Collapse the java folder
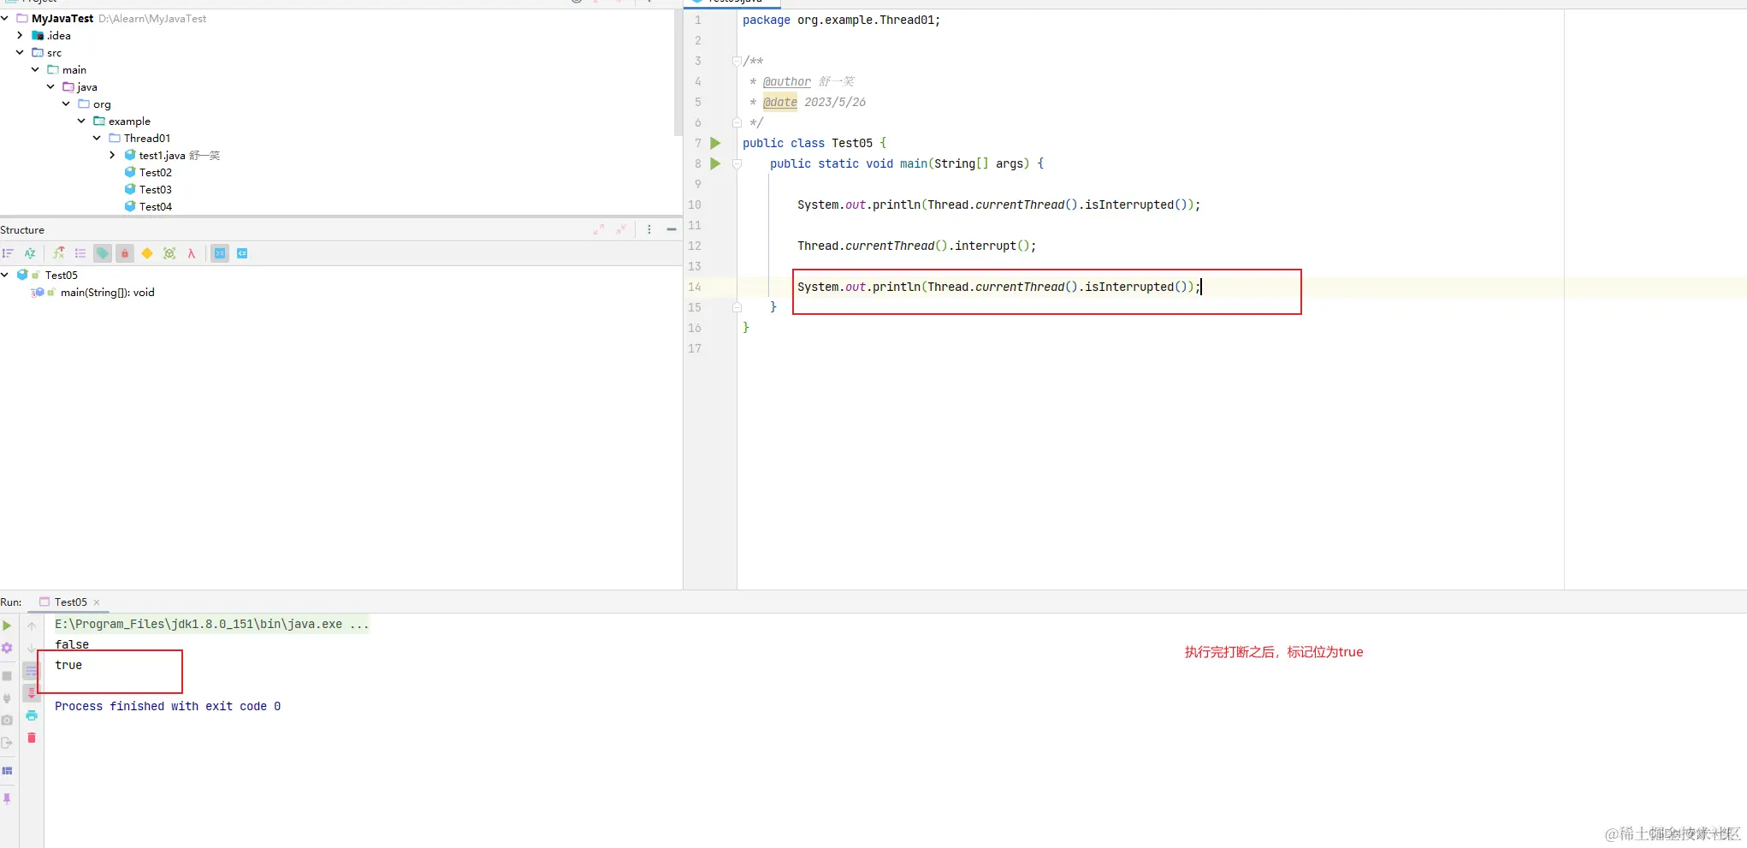This screenshot has height=848, width=1747. pyautogui.click(x=51, y=86)
